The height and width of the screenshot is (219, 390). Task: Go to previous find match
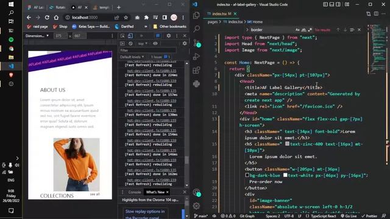[338, 30]
